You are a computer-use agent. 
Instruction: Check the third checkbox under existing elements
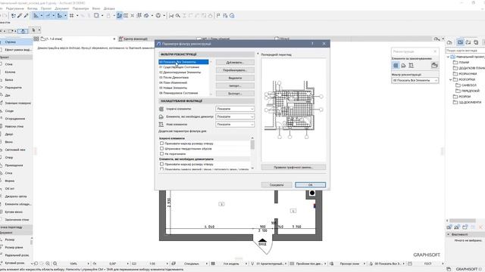(161, 153)
